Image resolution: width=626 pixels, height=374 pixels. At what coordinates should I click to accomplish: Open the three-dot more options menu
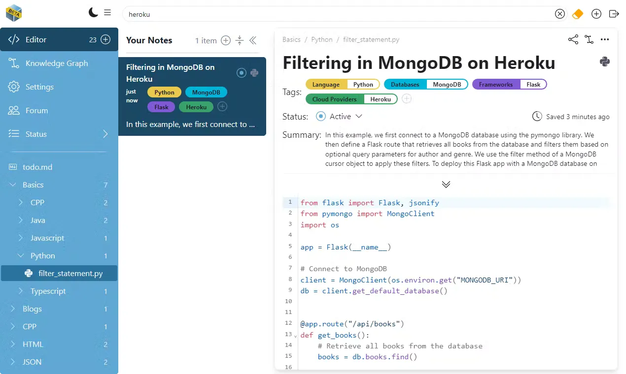point(605,40)
